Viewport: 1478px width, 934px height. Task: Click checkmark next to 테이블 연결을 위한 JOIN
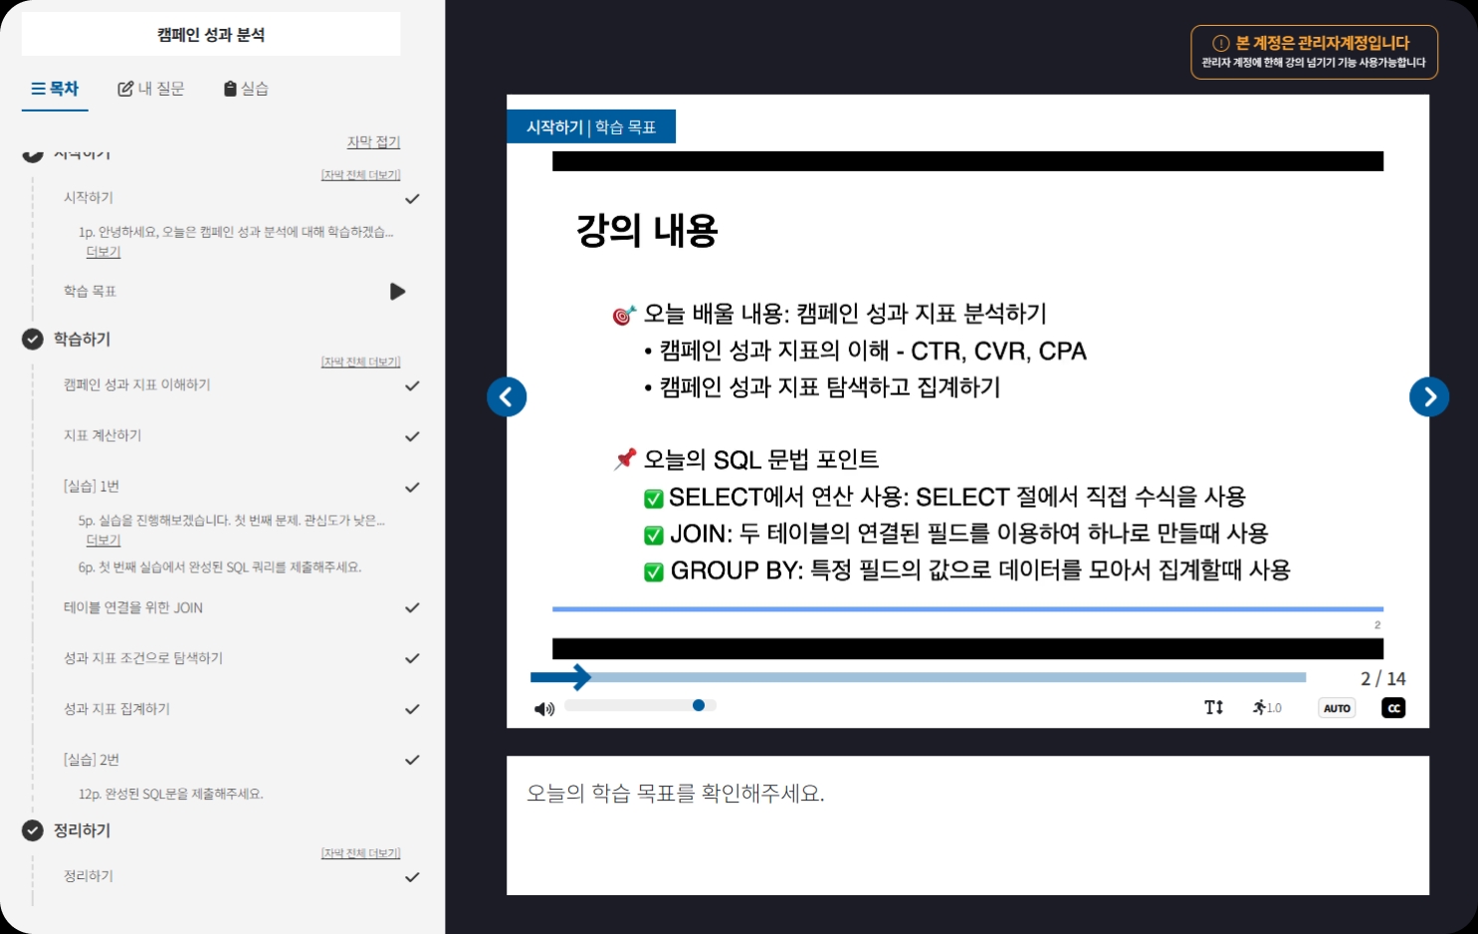pos(412,608)
